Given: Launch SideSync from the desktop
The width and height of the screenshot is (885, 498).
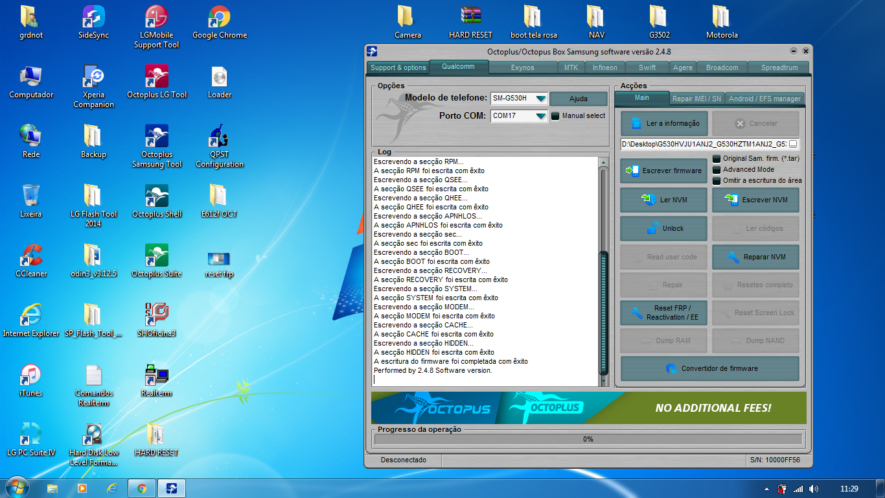Looking at the screenshot, I should [94, 23].
